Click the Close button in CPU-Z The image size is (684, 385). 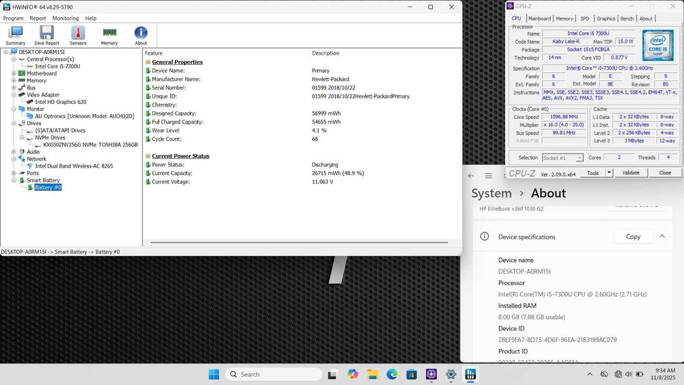click(665, 172)
